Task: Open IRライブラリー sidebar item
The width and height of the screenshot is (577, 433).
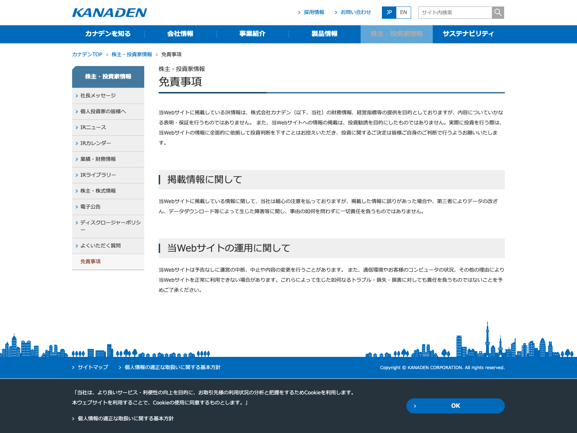Action: click(x=98, y=175)
